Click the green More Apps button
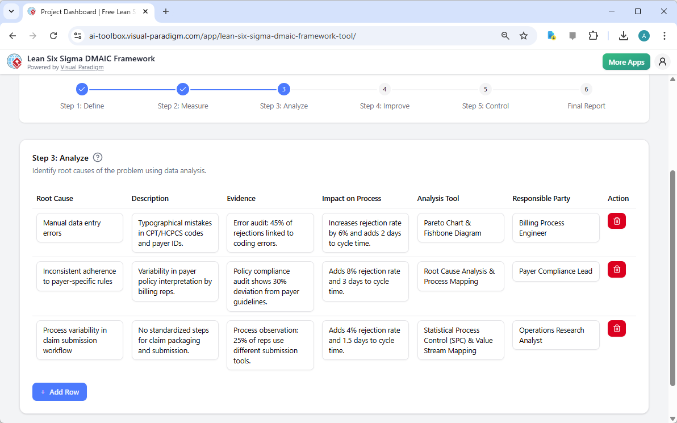677x423 pixels. [x=626, y=61]
